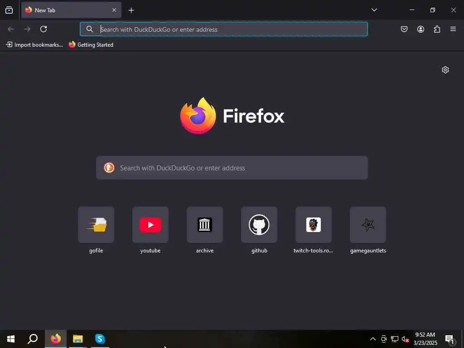This screenshot has width=464, height=348.
Task: Select the New Tab tab
Action: [x=71, y=10]
